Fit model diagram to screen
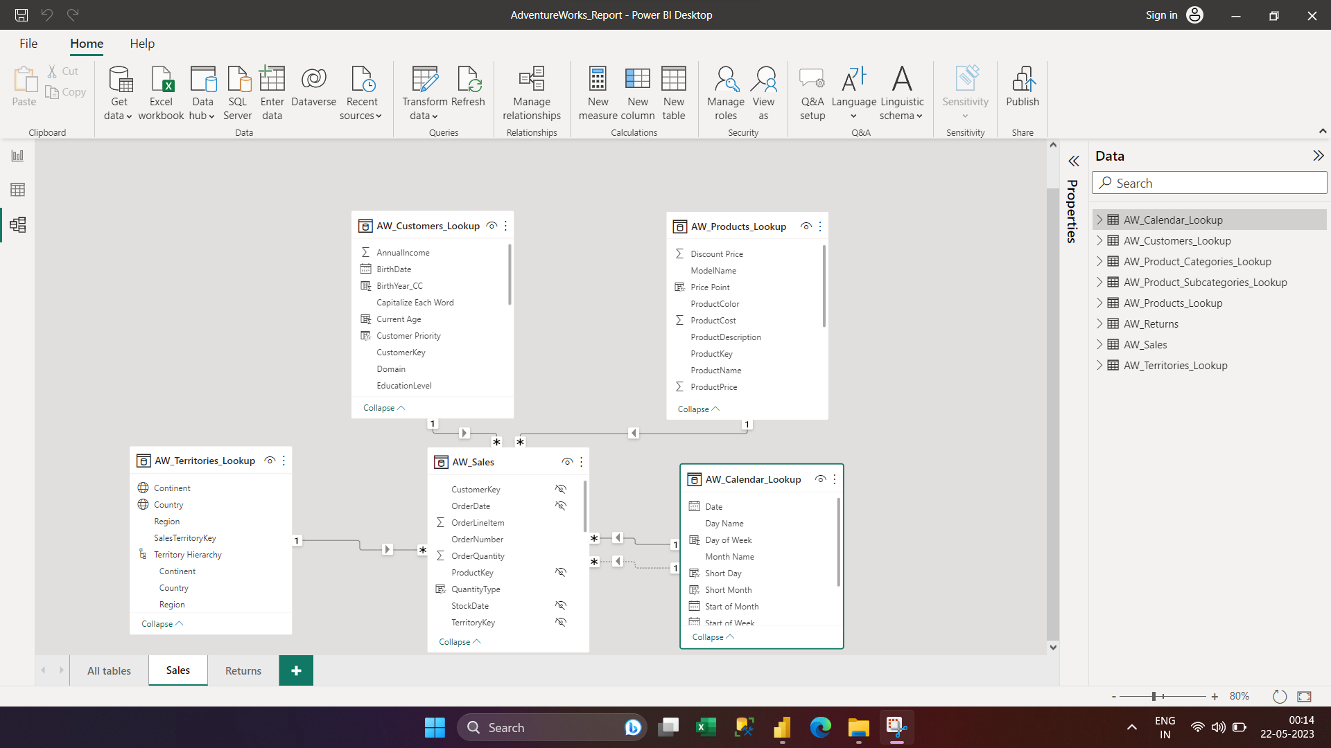The image size is (1331, 748). point(1304,696)
